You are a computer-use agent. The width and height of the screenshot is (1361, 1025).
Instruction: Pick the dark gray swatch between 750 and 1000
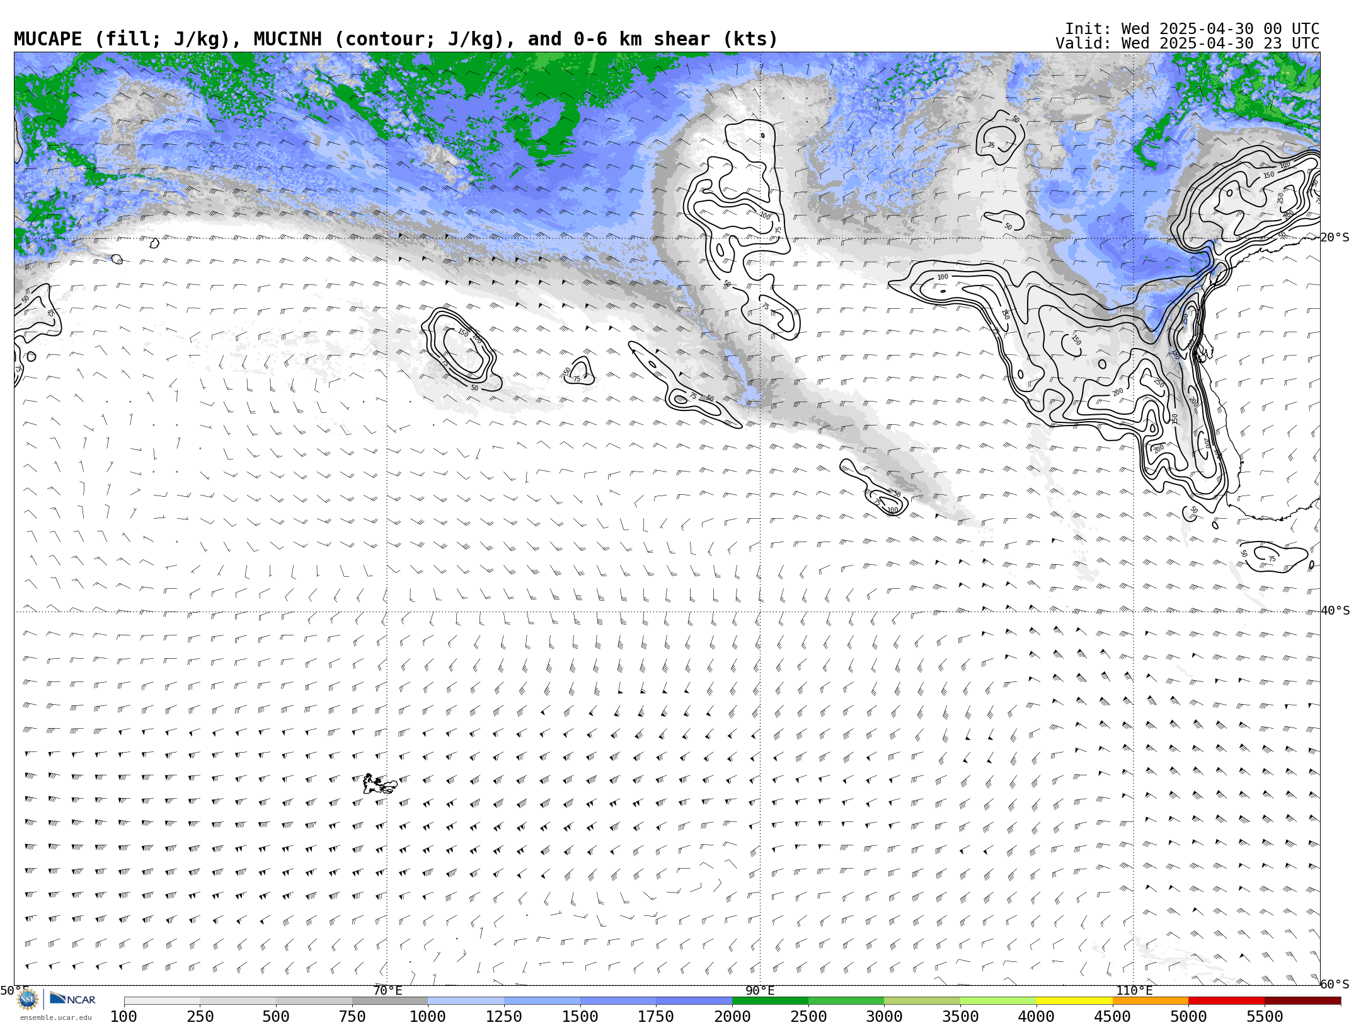390,1001
